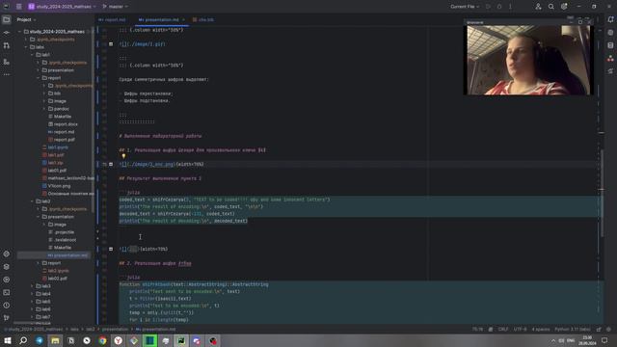Show more tool windows via ellipsis icon
Image resolution: width=617 pixels, height=347 pixels.
point(7,74)
